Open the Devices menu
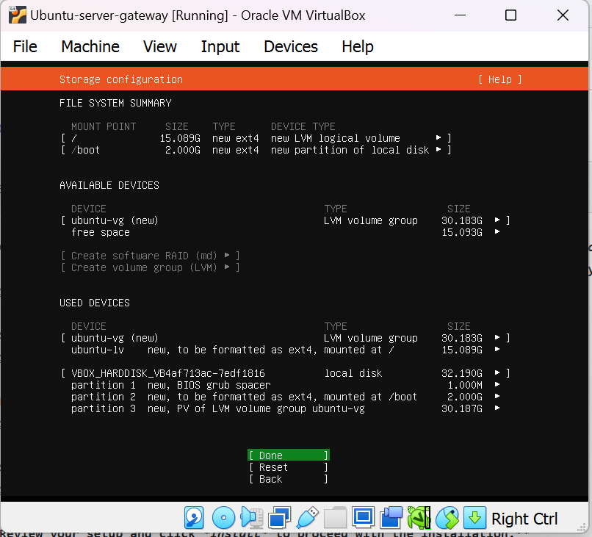The image size is (592, 537). pyautogui.click(x=291, y=47)
